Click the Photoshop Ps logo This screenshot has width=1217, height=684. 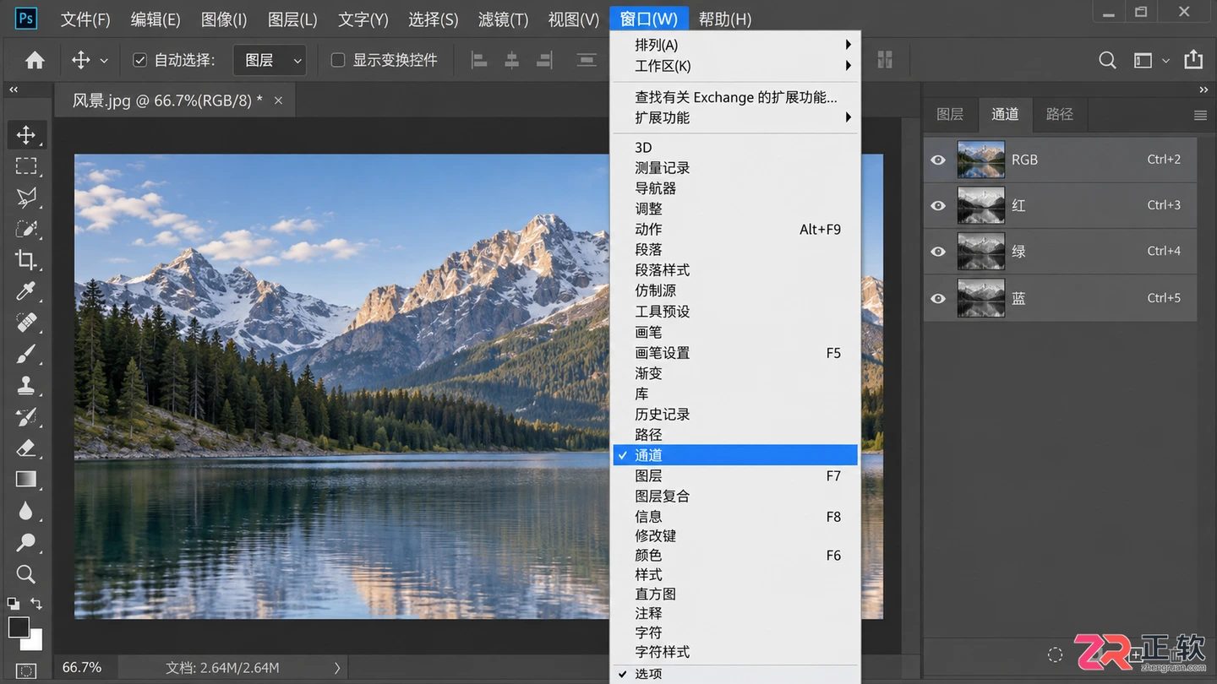coord(26,18)
